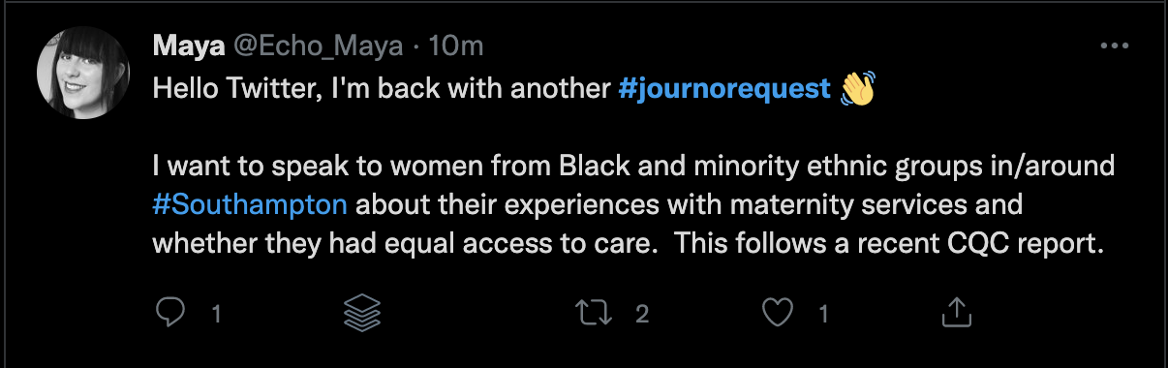The height and width of the screenshot is (368, 1168).
Task: Click the waving hand emoji
Action: pyautogui.click(x=858, y=88)
